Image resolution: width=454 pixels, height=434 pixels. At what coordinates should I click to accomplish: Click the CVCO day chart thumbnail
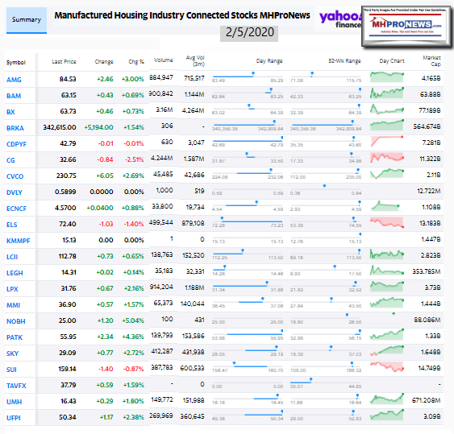386,174
